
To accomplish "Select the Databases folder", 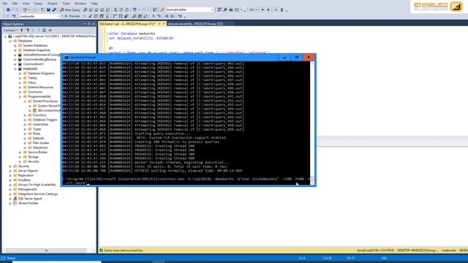I will [25, 41].
